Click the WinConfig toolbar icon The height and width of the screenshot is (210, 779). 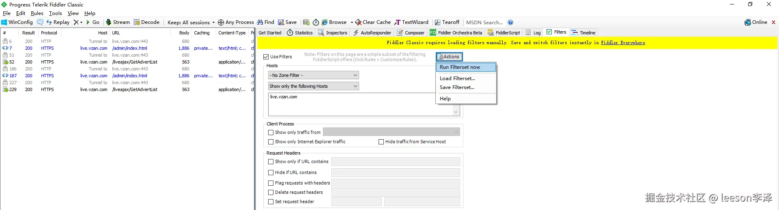(17, 22)
